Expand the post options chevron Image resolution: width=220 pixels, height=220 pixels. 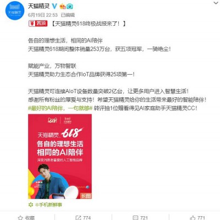click(216, 3)
